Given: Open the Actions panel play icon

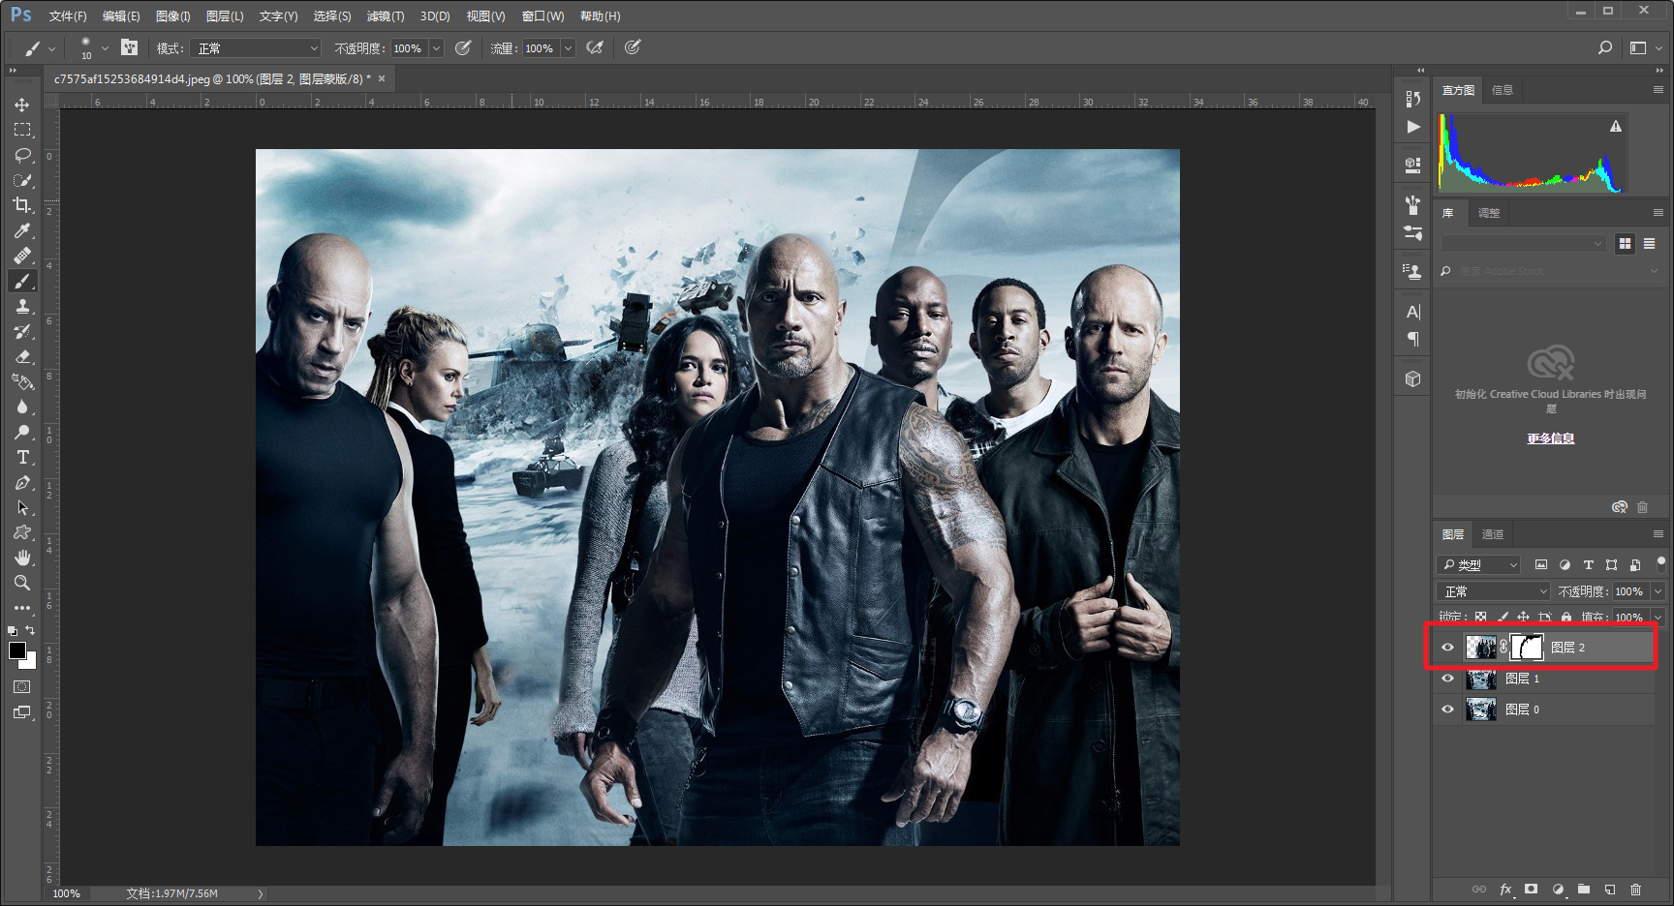Looking at the screenshot, I should coord(1413,127).
